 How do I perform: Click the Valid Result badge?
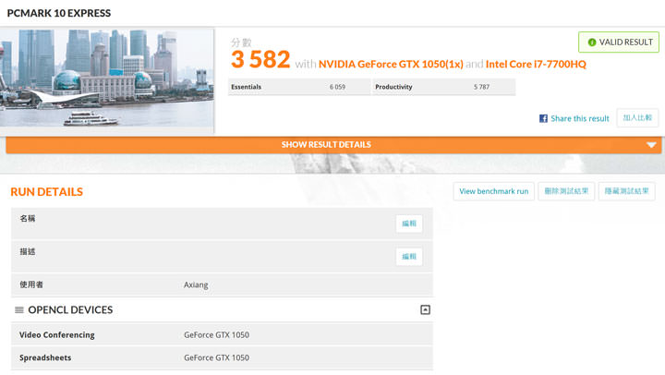(x=618, y=42)
